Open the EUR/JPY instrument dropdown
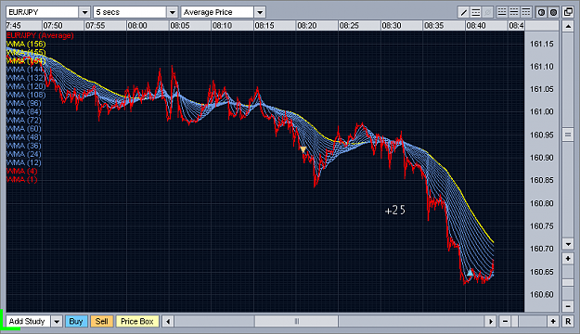Screen dimensions: 580x334 point(84,12)
